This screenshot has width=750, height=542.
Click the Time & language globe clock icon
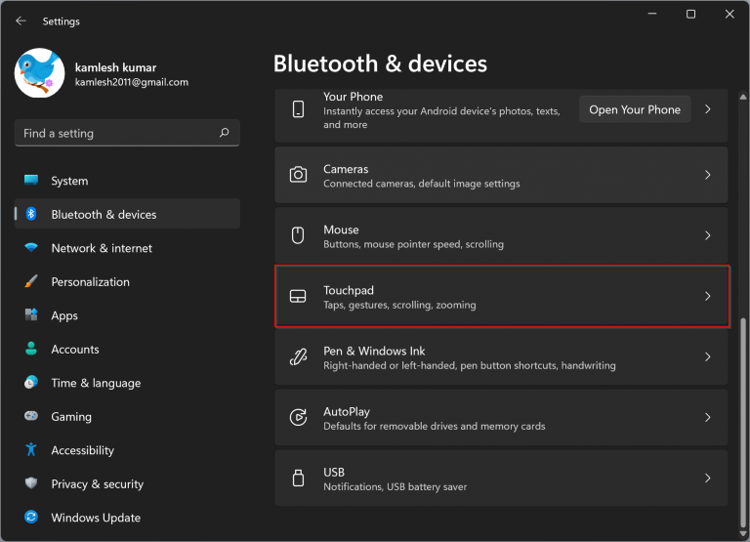pos(31,382)
